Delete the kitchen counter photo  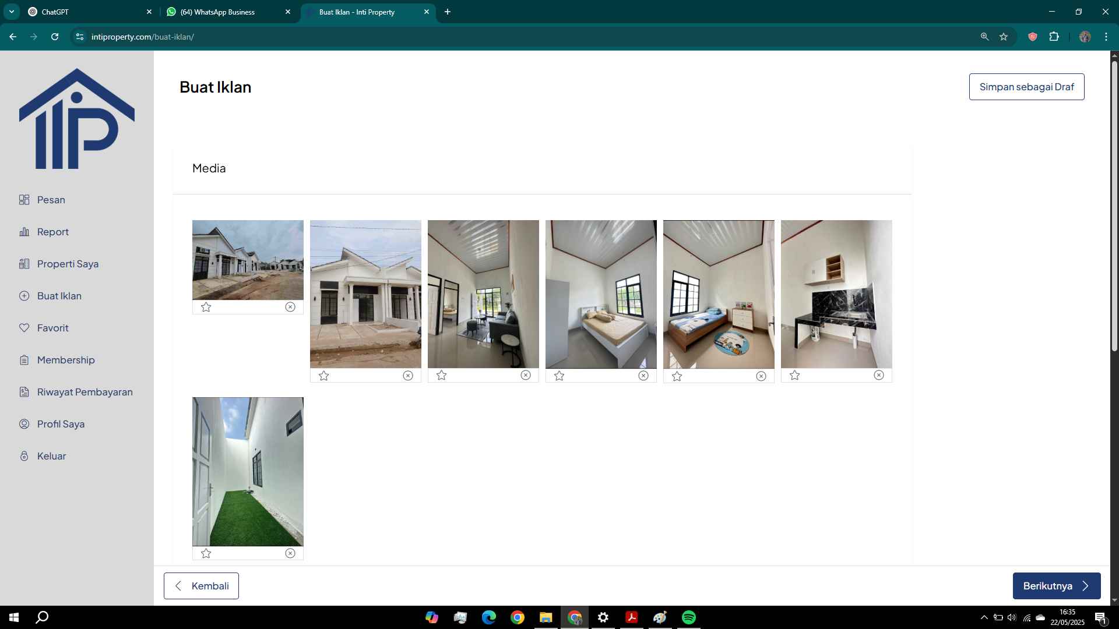[879, 375]
